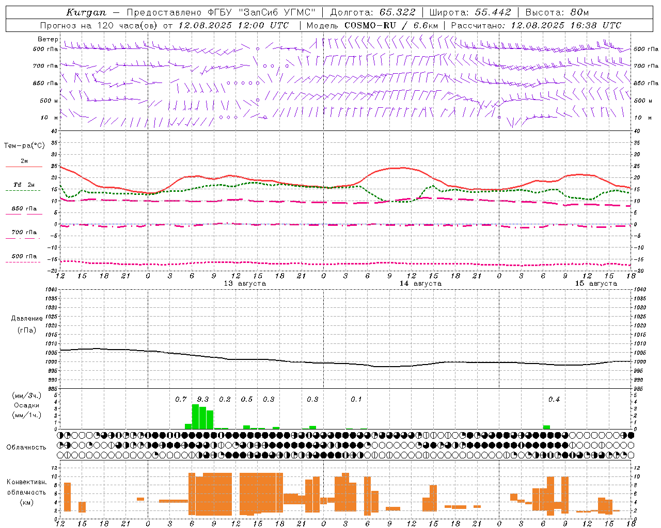Click the "Облачность" cloud cover label

point(26,448)
